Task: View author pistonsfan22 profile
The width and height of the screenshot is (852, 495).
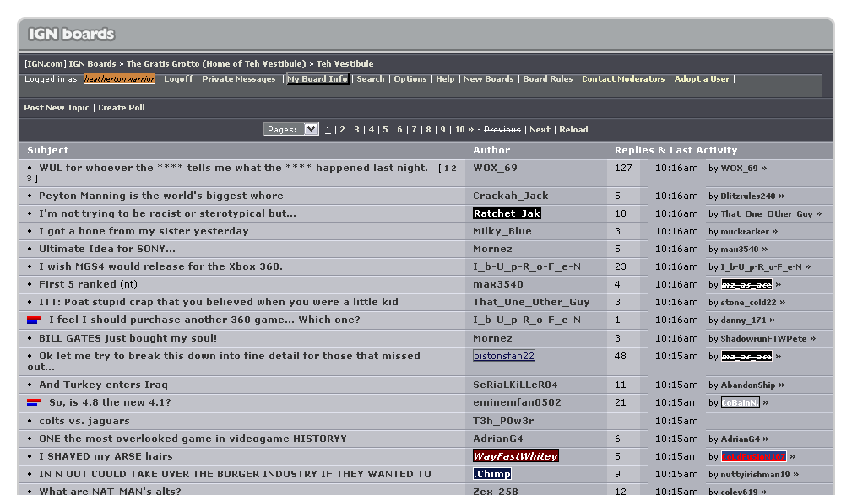Action: [504, 356]
